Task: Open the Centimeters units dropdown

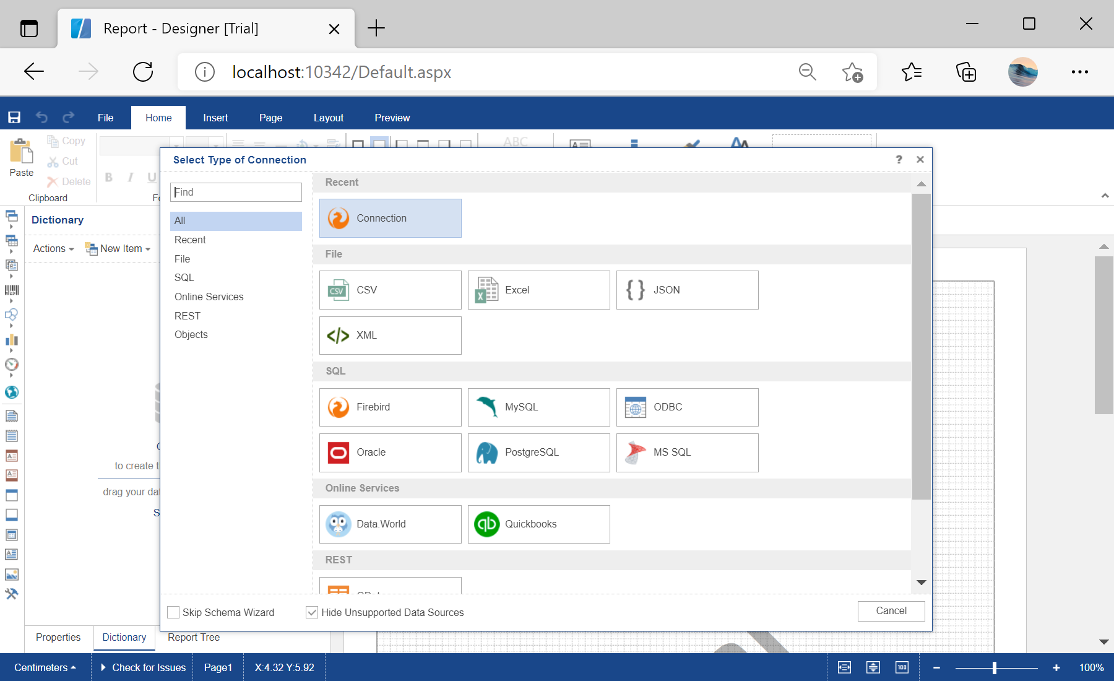Action: [45, 667]
